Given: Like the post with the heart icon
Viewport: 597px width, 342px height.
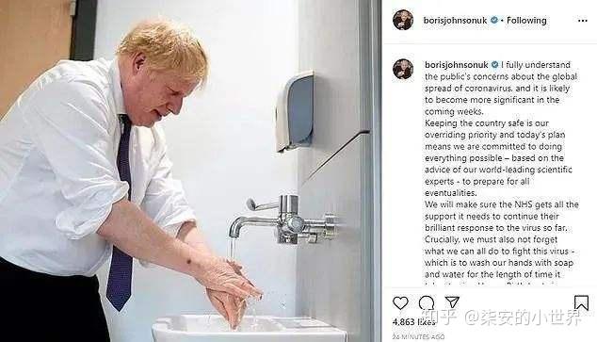Looking at the screenshot, I should (400, 303).
